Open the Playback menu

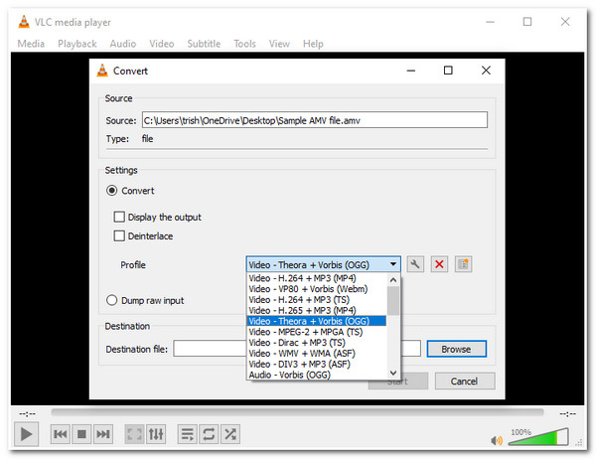(77, 44)
